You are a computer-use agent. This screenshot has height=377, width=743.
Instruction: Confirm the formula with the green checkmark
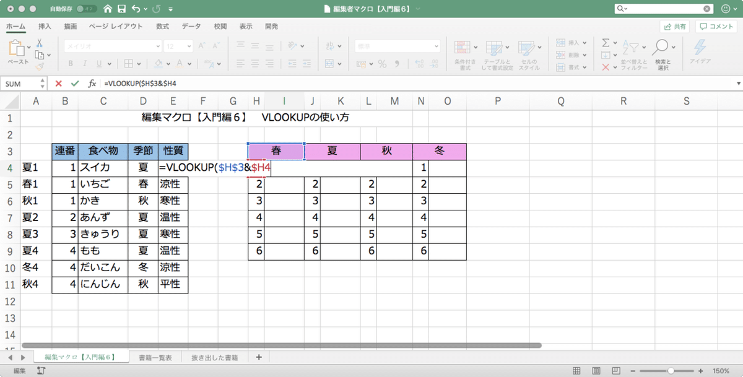(75, 83)
